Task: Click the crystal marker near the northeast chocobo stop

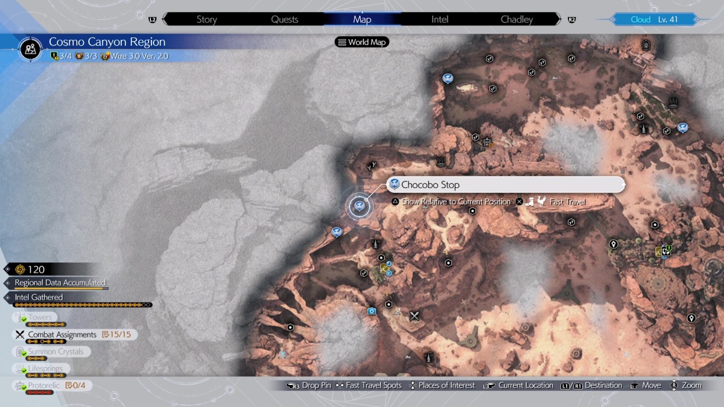Action: (673, 102)
